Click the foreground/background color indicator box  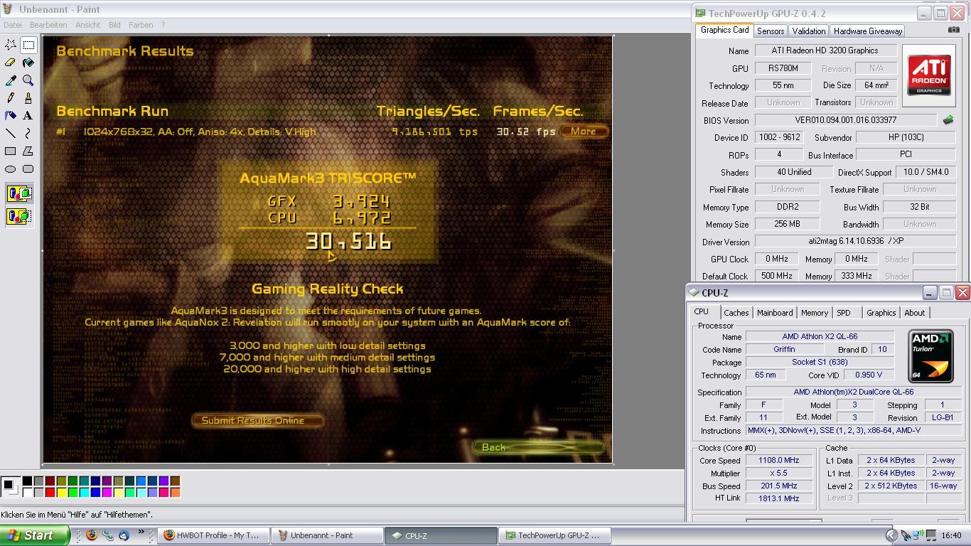10,486
